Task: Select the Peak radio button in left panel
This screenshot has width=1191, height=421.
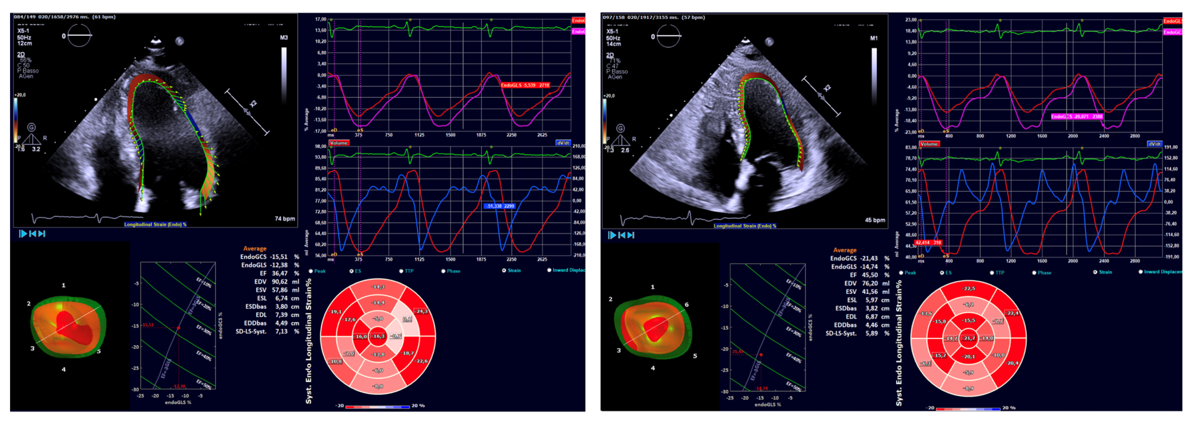Action: tap(311, 271)
